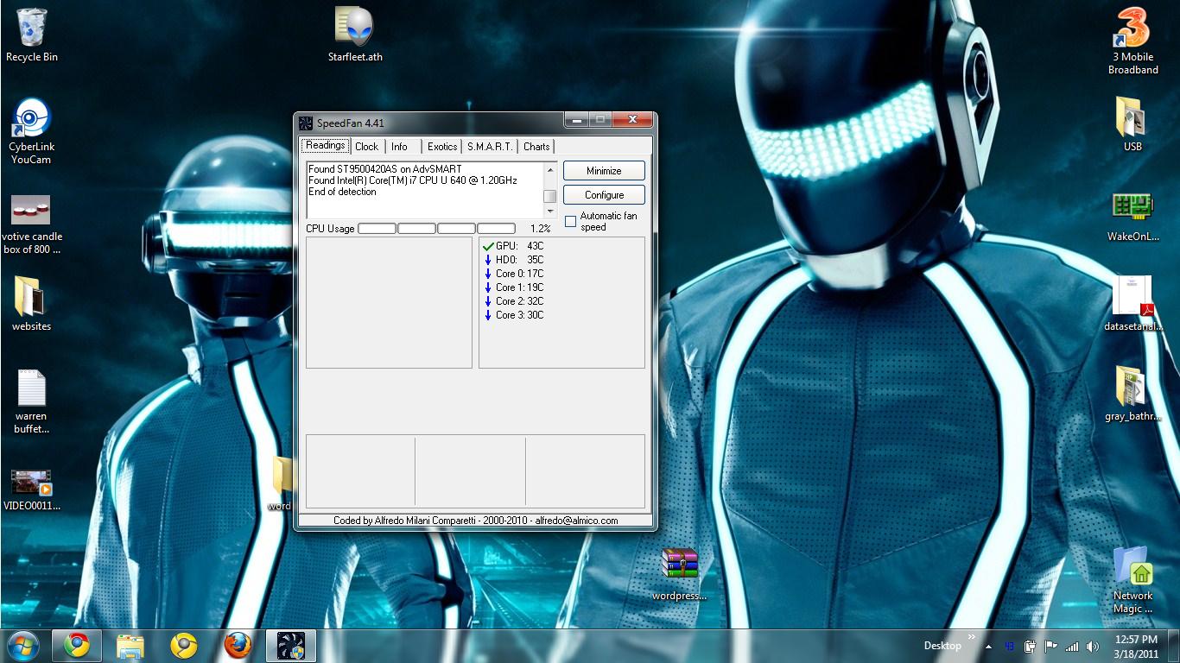1180x663 pixels.
Task: Open the S.M.A.R.T. tab
Action: tap(490, 147)
